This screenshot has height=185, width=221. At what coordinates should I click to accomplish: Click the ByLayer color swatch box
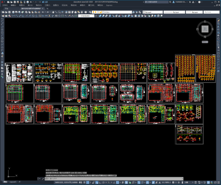[144, 12]
